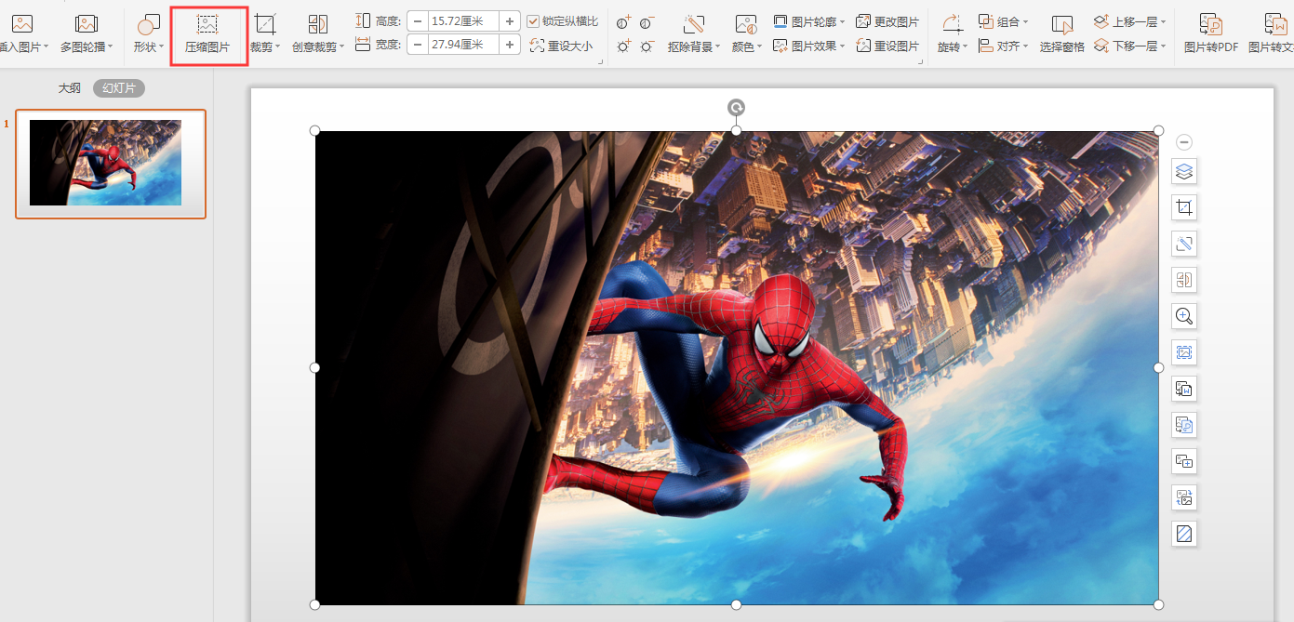
Task: Click the magic wand icon in the side toolbar
Action: [1184, 244]
